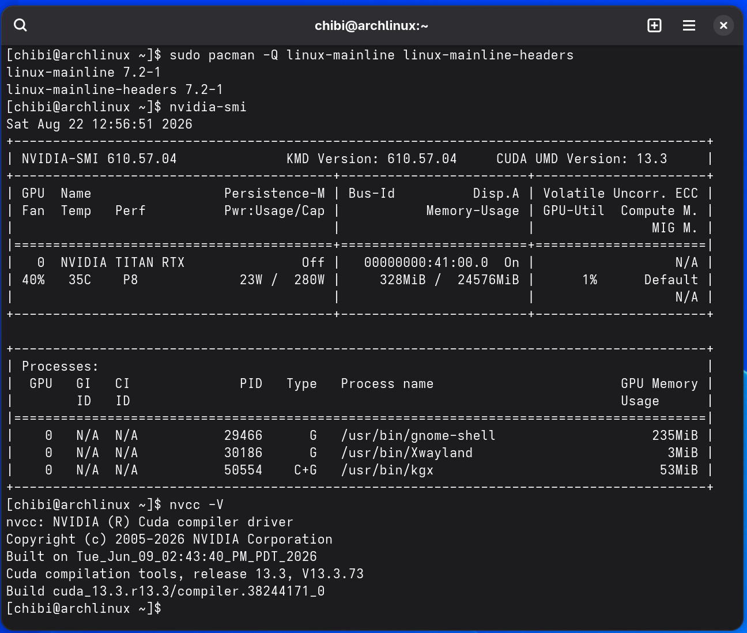747x633 pixels.
Task: Click the 'MIG M.' header
Action: (x=675, y=228)
